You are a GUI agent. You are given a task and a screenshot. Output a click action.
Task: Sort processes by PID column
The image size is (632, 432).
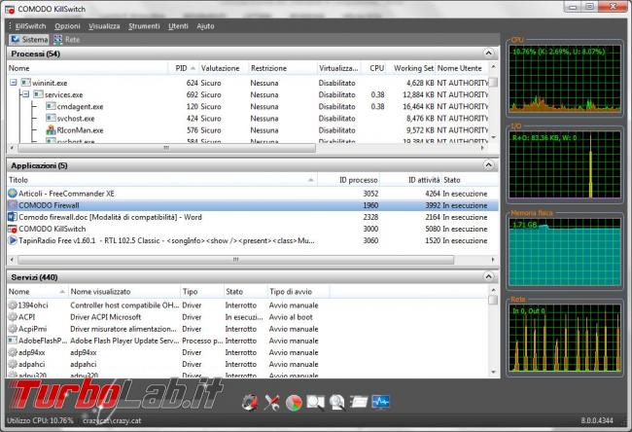click(184, 68)
